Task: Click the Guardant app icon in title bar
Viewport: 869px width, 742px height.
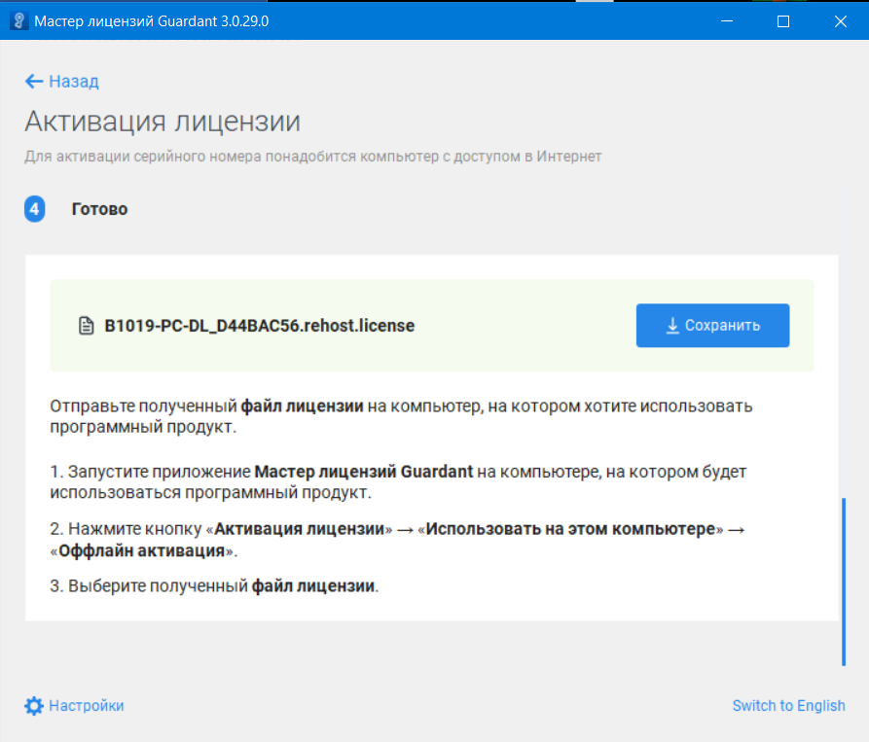Action: point(18,20)
